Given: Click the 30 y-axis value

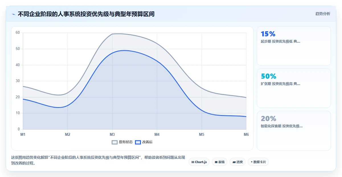Looking at the screenshot, I should point(18,81).
